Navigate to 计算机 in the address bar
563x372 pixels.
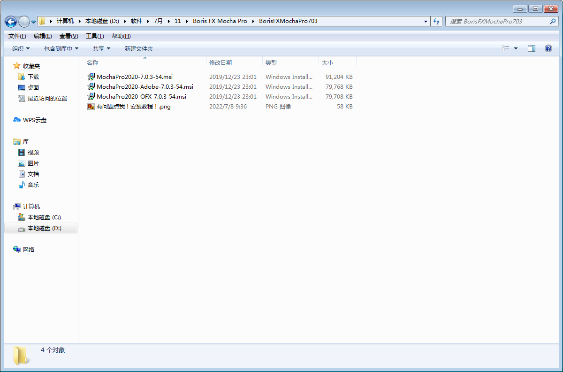65,21
